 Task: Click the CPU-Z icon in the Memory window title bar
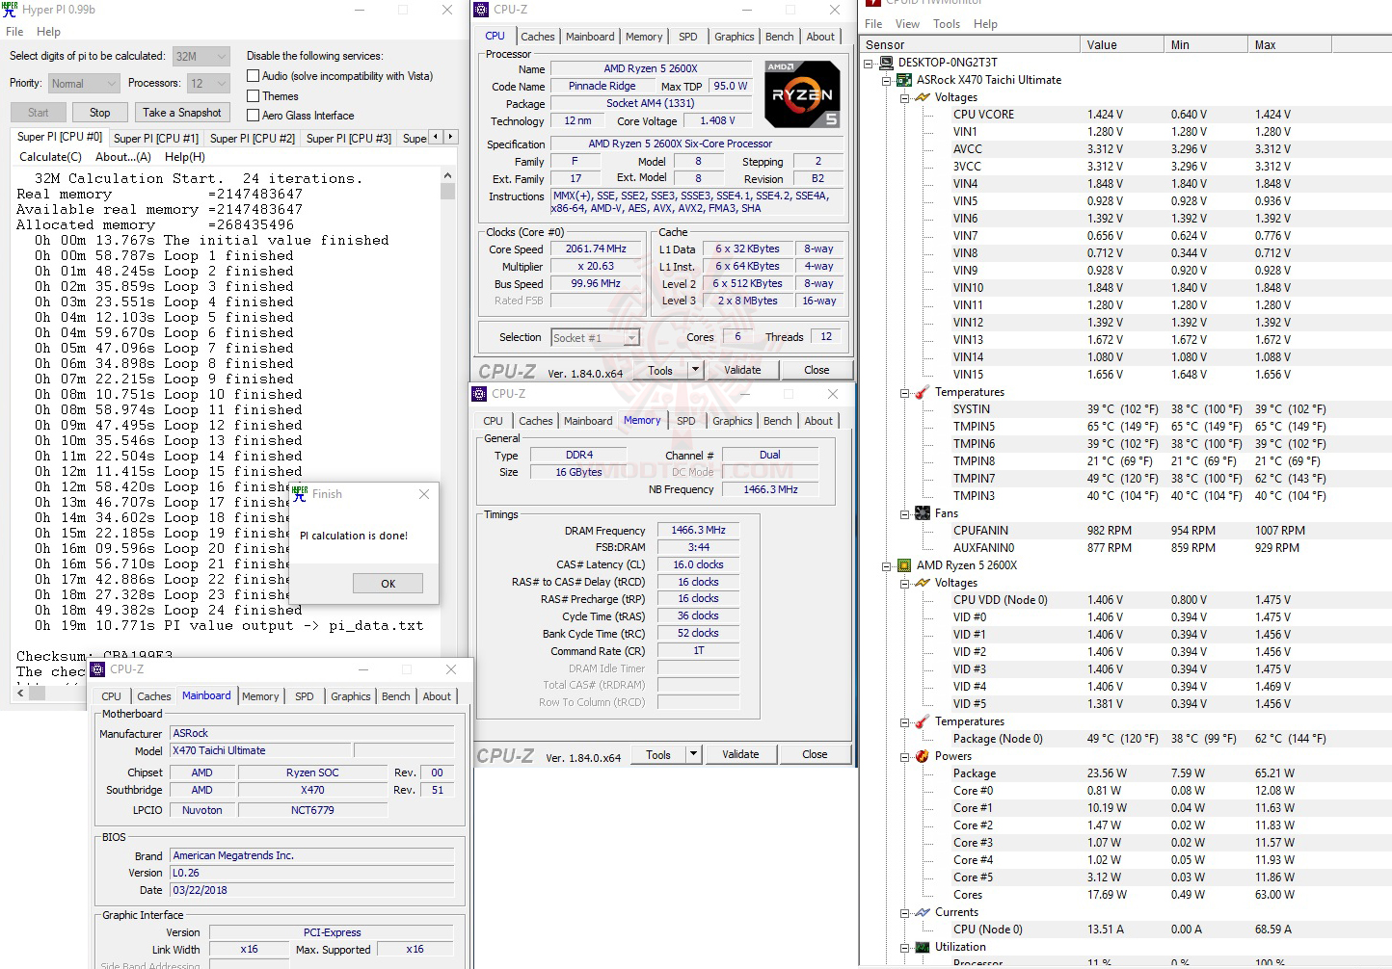tap(479, 394)
